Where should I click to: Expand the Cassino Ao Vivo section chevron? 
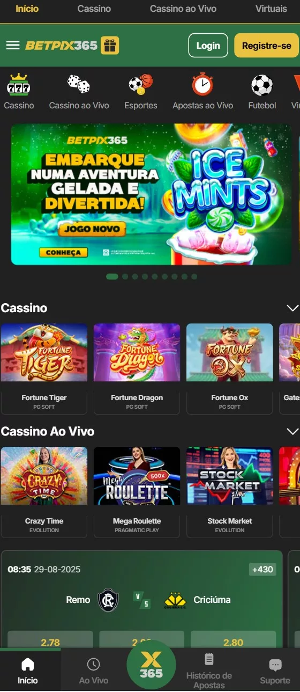(292, 431)
